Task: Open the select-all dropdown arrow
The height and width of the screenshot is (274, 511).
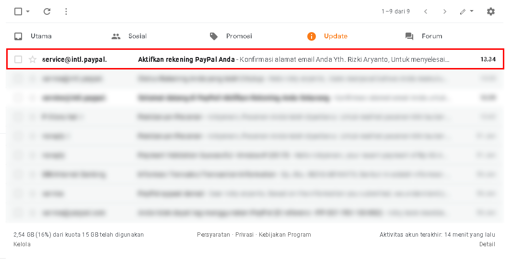Action: tap(28, 11)
